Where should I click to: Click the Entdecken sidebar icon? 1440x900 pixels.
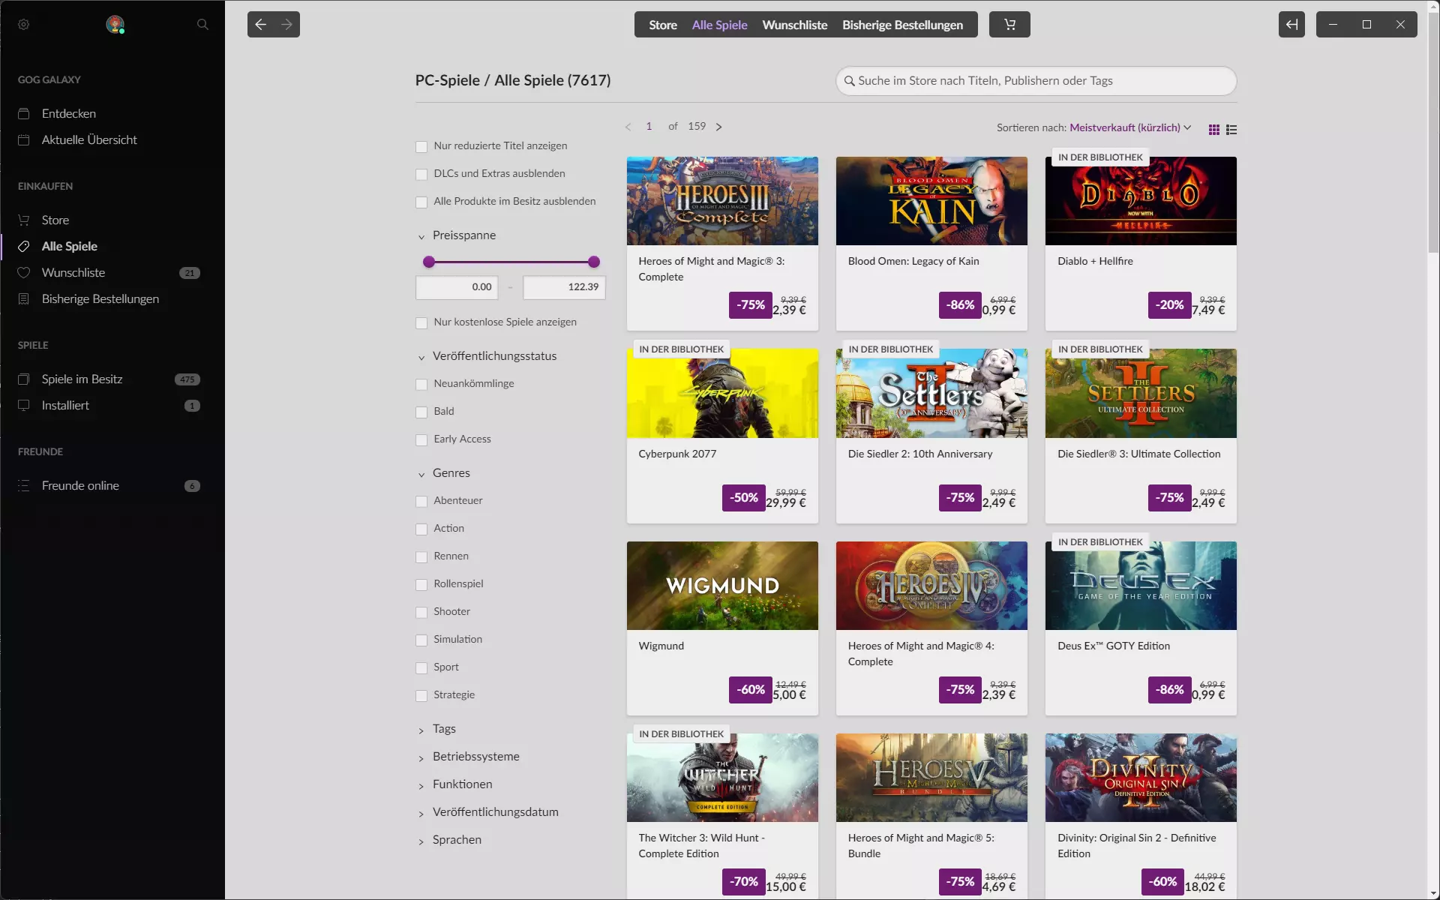[24, 114]
